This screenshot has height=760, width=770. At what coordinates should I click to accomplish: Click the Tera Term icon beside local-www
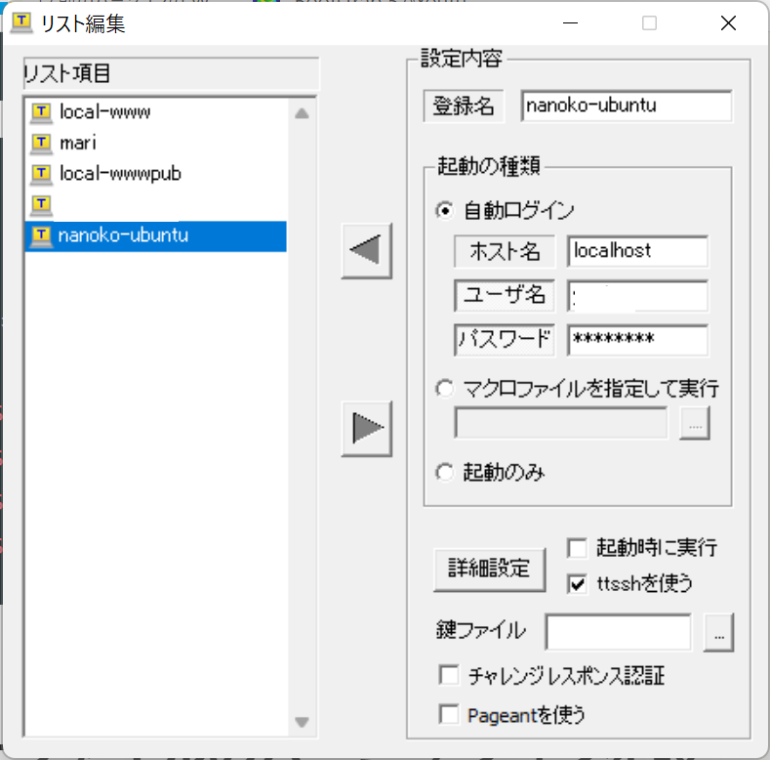(41, 113)
